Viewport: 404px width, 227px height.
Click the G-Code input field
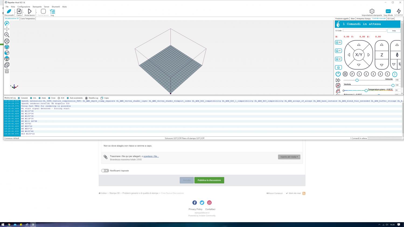(364, 31)
